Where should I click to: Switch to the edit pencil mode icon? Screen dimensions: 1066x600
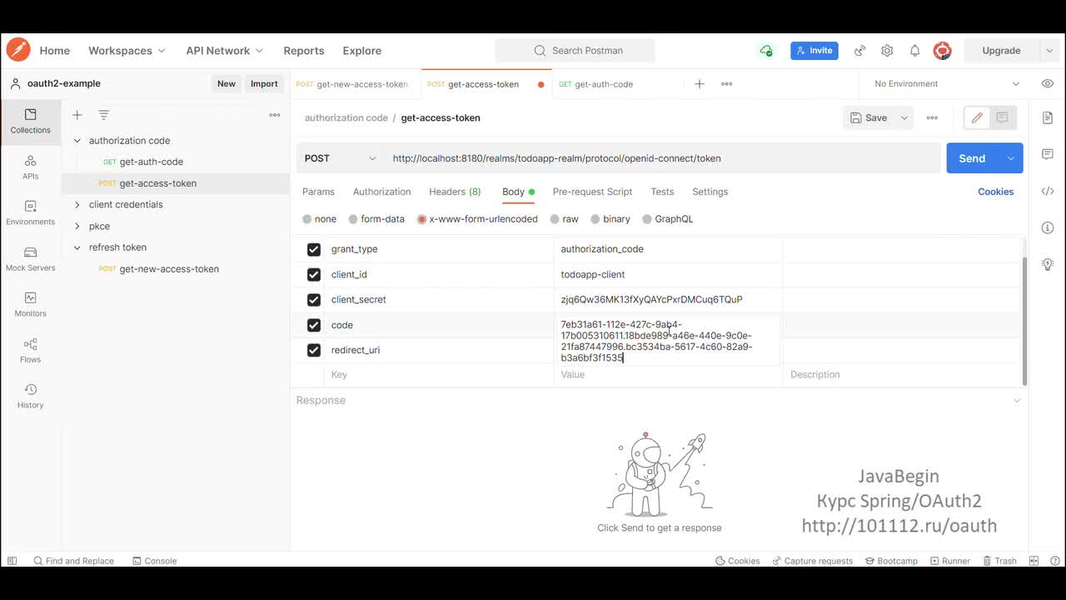click(x=977, y=117)
